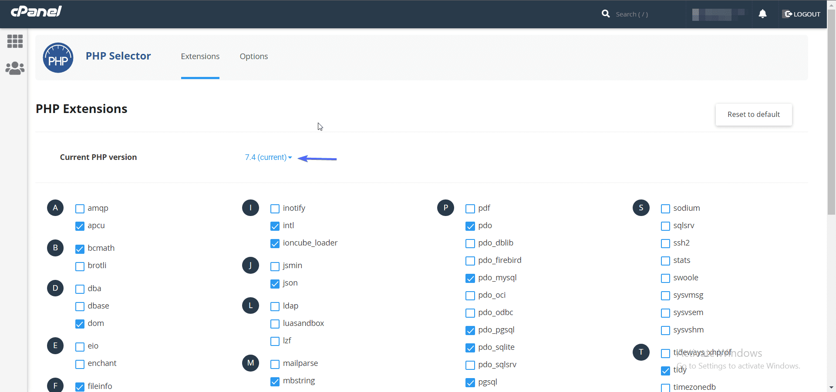This screenshot has height=392, width=836.
Task: Click the cPanel logo
Action: (36, 11)
